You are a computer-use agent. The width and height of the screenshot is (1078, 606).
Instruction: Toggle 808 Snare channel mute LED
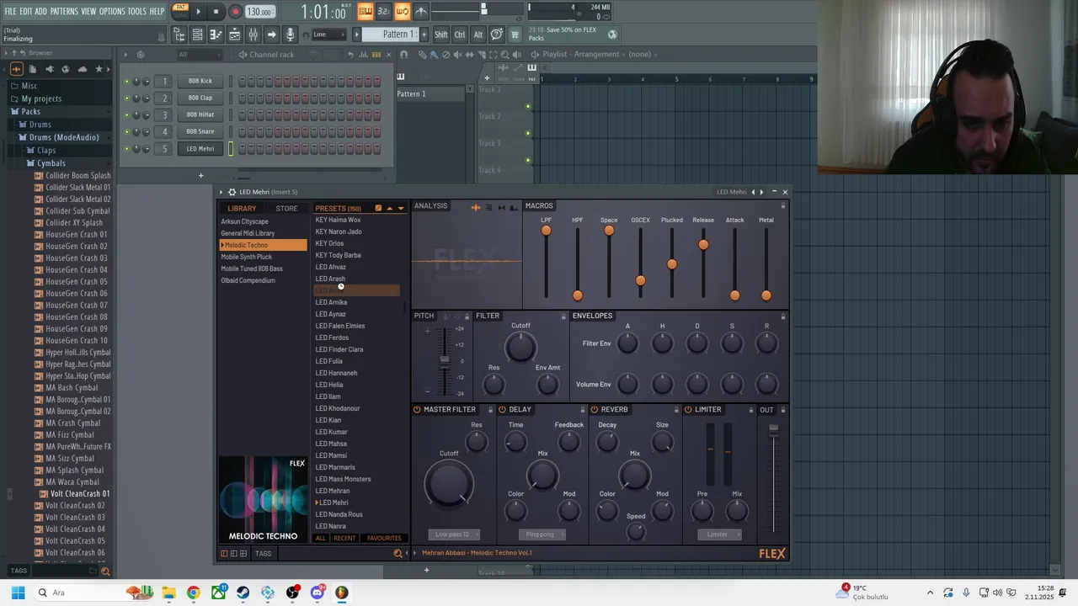pyautogui.click(x=126, y=131)
